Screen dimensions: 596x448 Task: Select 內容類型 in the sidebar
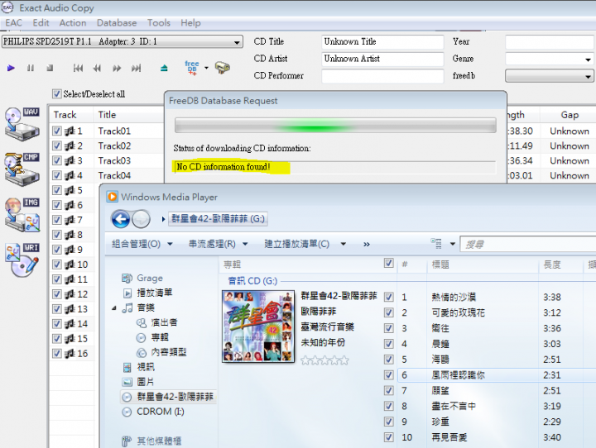(x=161, y=352)
